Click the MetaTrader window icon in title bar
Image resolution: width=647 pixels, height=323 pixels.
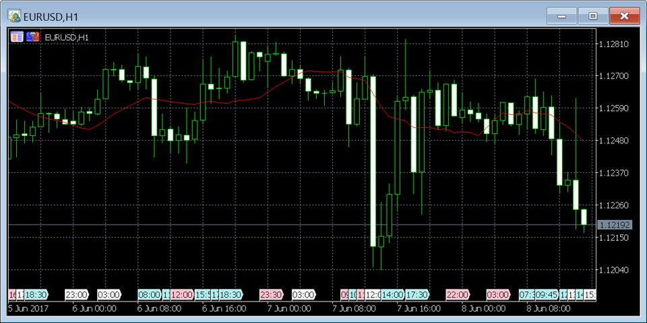14,16
